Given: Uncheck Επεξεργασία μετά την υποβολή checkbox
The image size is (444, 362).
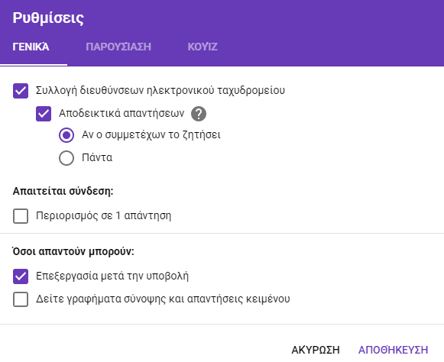Looking at the screenshot, I should click(x=21, y=276).
